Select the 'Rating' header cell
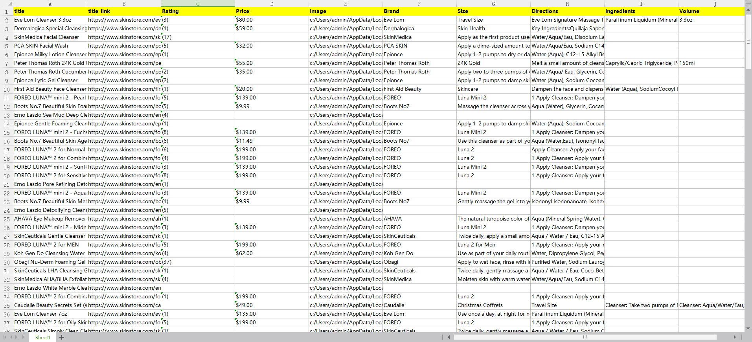Image resolution: width=752 pixels, height=342 pixels. tap(198, 11)
